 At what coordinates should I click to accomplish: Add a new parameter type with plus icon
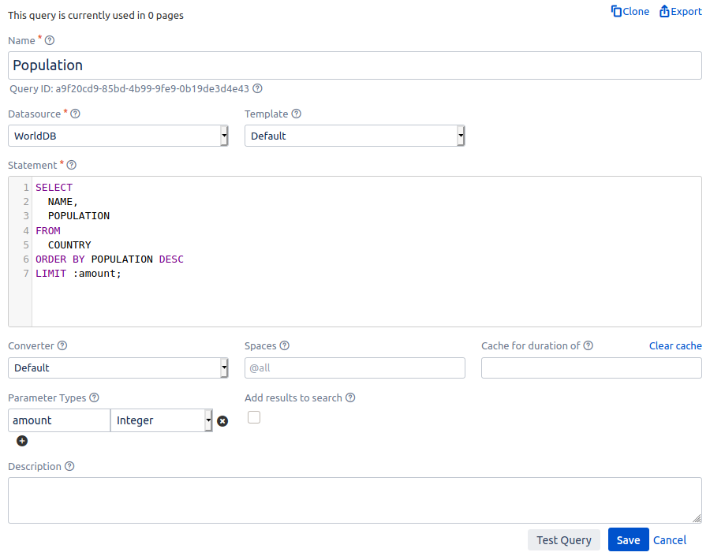[x=22, y=441]
